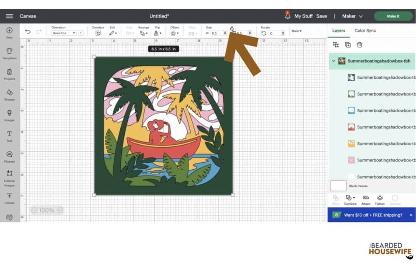Click the width size input field
Image resolution: width=416 pixels, height=264 pixels.
coord(217,33)
